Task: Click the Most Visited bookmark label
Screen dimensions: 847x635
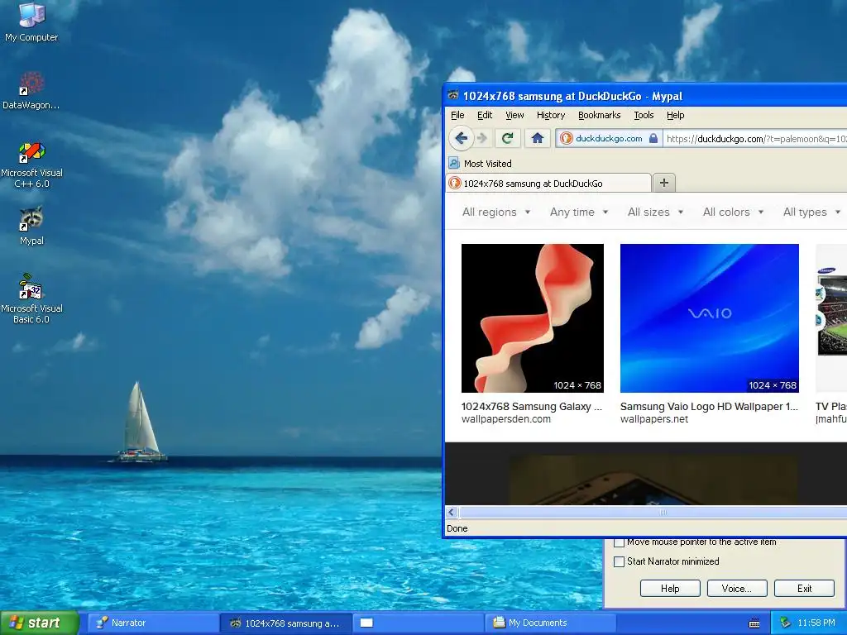Action: click(x=487, y=163)
